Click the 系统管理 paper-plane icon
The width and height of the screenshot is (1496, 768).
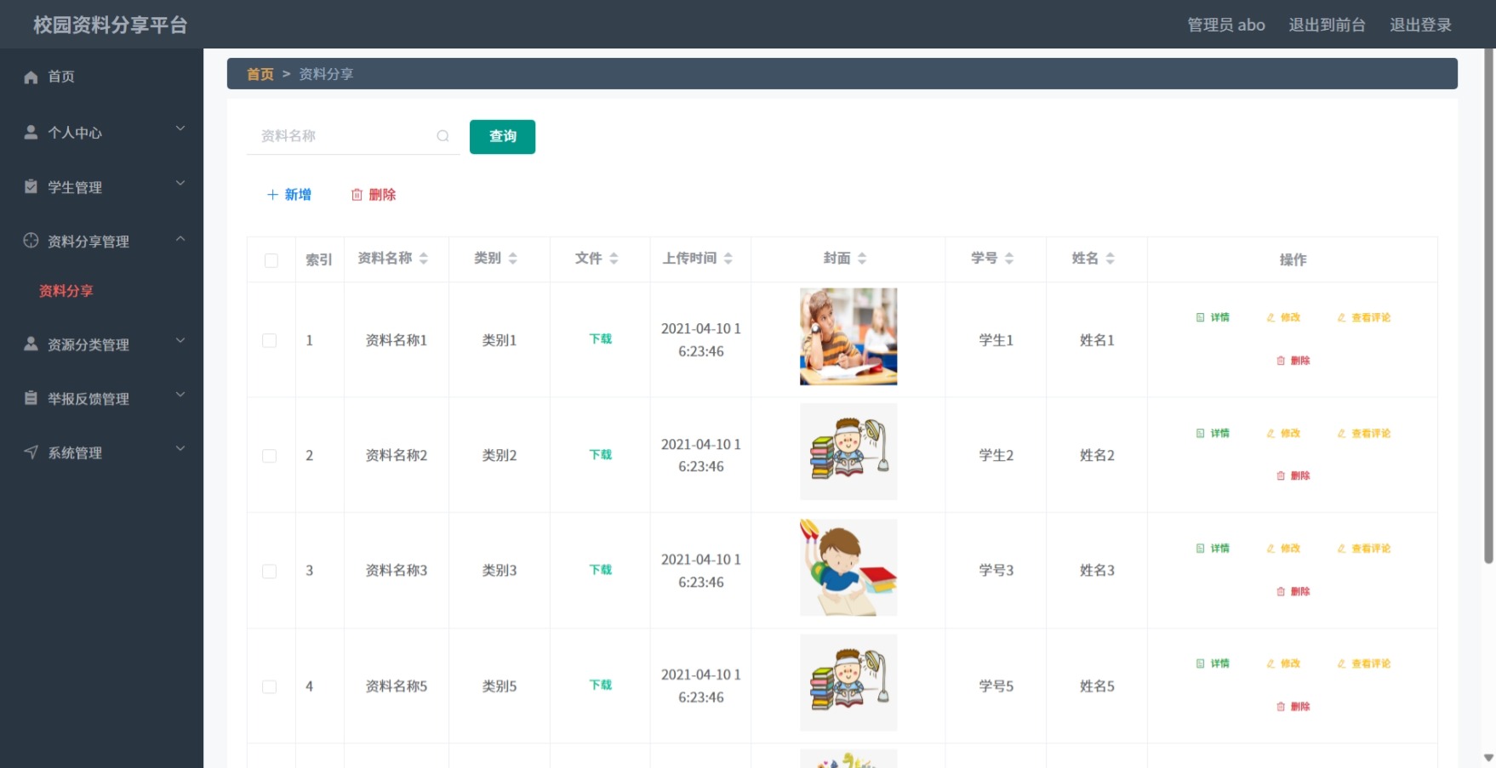[31, 452]
